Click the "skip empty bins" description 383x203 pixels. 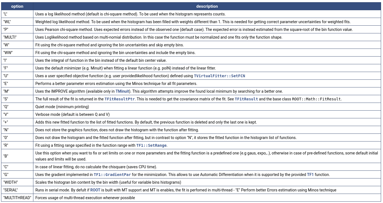click(109, 45)
